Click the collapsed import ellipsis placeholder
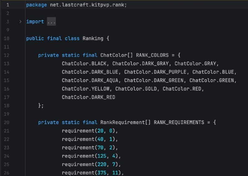 coord(51,21)
